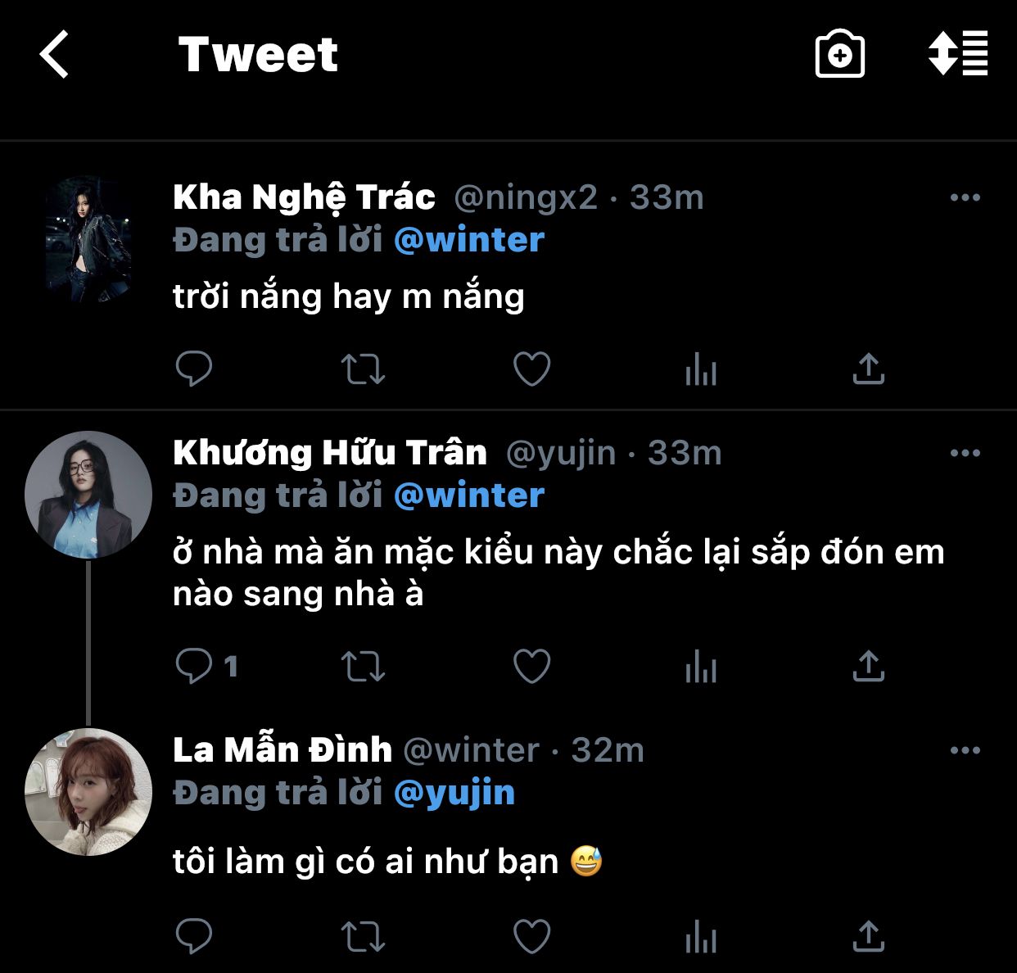
Task: Open the reply sort order icon
Action: [x=957, y=54]
